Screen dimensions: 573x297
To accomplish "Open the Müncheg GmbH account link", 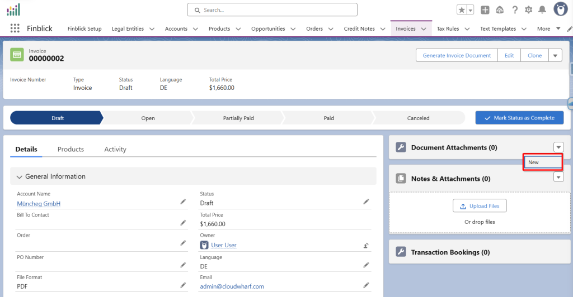I will (39, 204).
